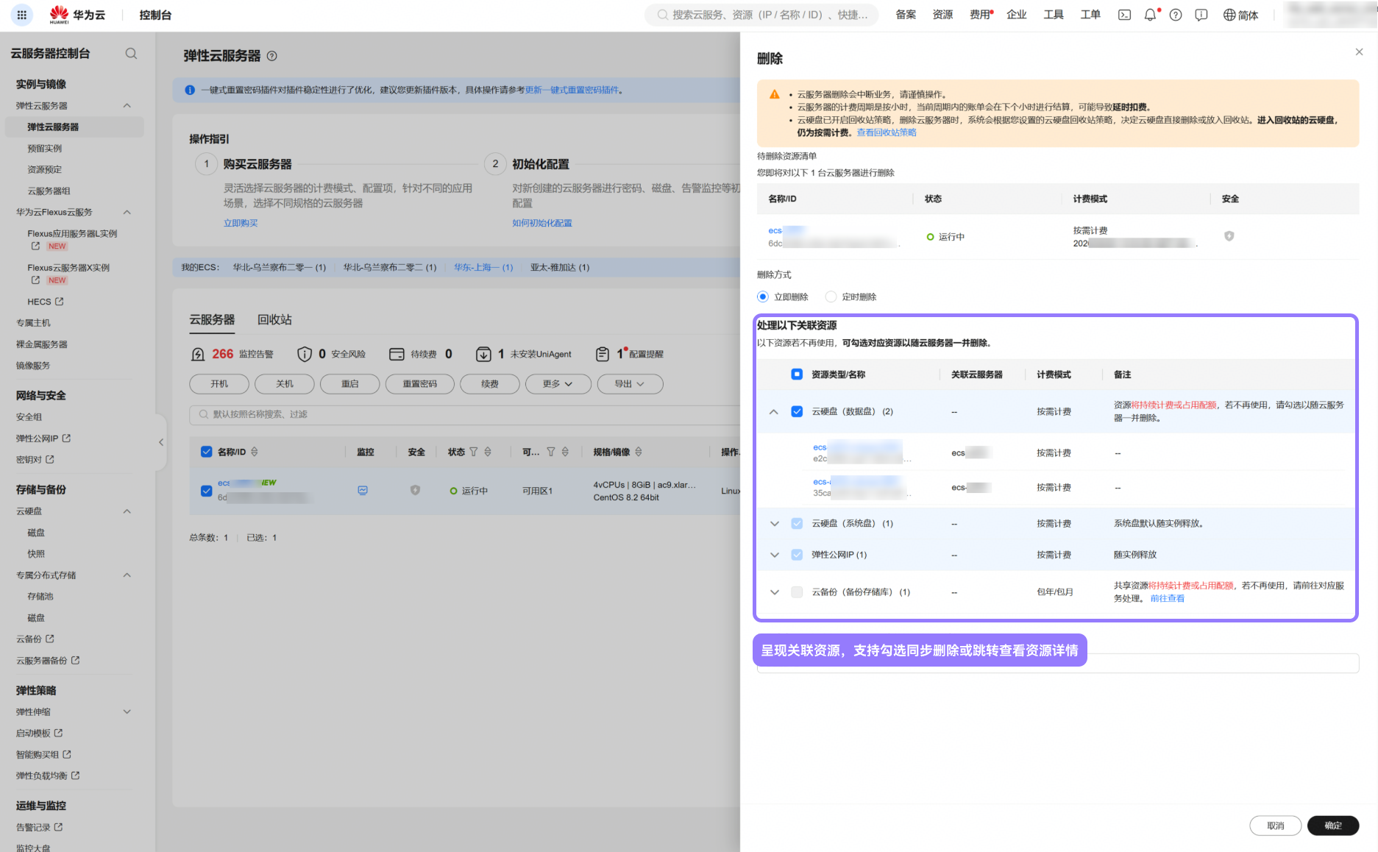This screenshot has height=852, width=1378.
Task: Open the 查看回收站策略 link
Action: 887,132
